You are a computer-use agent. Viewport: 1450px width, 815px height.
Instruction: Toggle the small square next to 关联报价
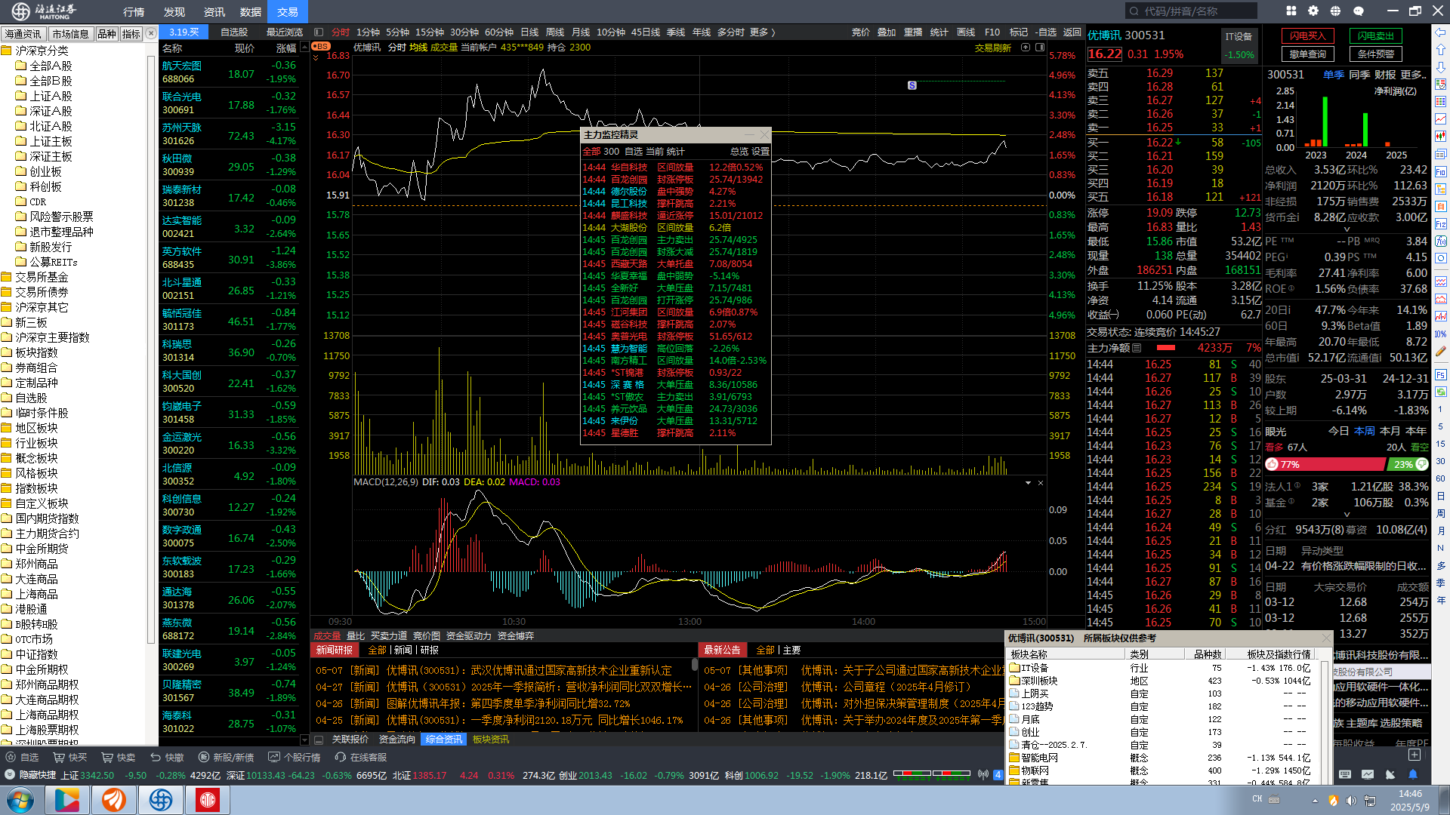(x=319, y=740)
